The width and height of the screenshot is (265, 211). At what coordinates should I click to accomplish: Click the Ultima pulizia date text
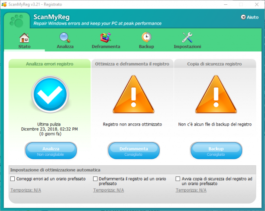point(49,129)
